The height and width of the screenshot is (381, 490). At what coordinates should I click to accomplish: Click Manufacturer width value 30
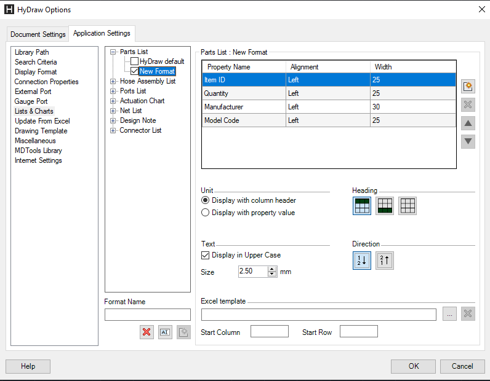point(376,107)
